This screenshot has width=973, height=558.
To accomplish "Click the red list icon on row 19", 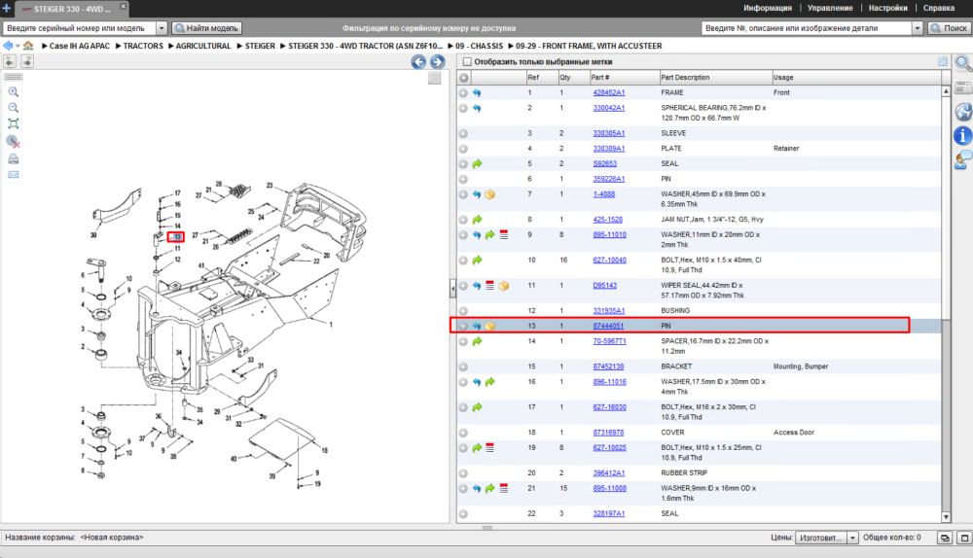I will (x=490, y=447).
